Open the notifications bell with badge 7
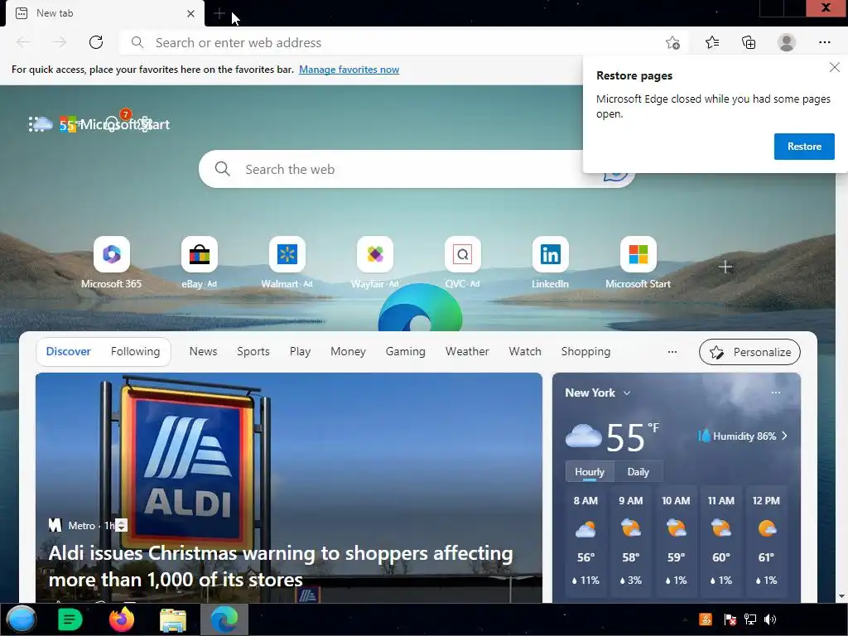This screenshot has height=636, width=848. [112, 124]
